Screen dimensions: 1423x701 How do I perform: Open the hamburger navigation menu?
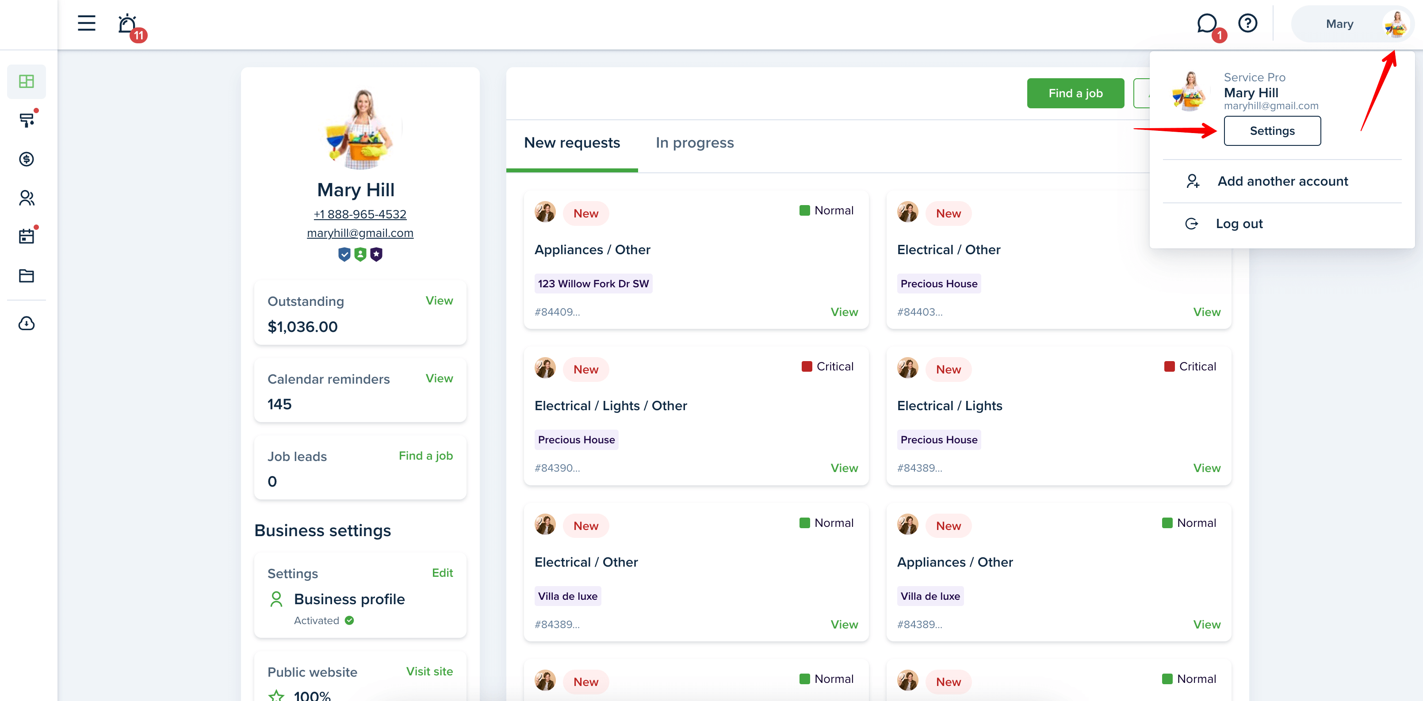(86, 23)
